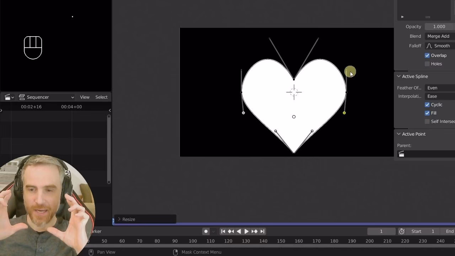
Task: Jump to the previous keyframe
Action: (231, 231)
